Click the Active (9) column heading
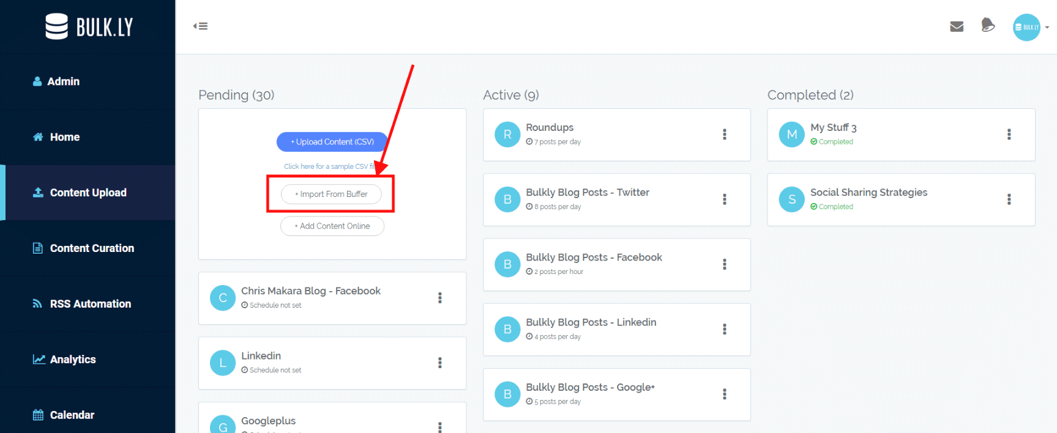The width and height of the screenshot is (1057, 433). pyautogui.click(x=511, y=95)
